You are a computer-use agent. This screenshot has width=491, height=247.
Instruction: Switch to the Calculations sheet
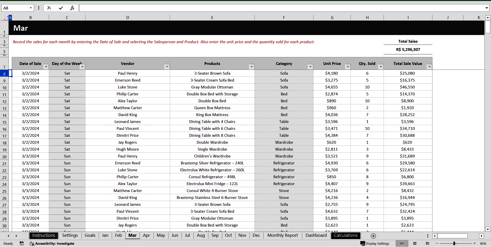[x=345, y=235]
